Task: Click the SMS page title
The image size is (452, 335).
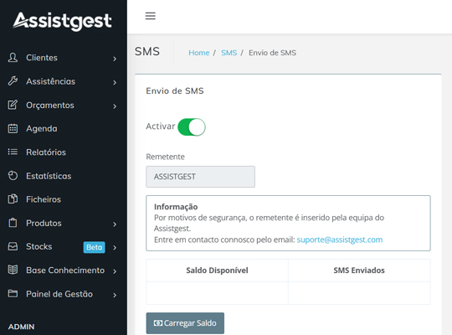Action: [147, 52]
